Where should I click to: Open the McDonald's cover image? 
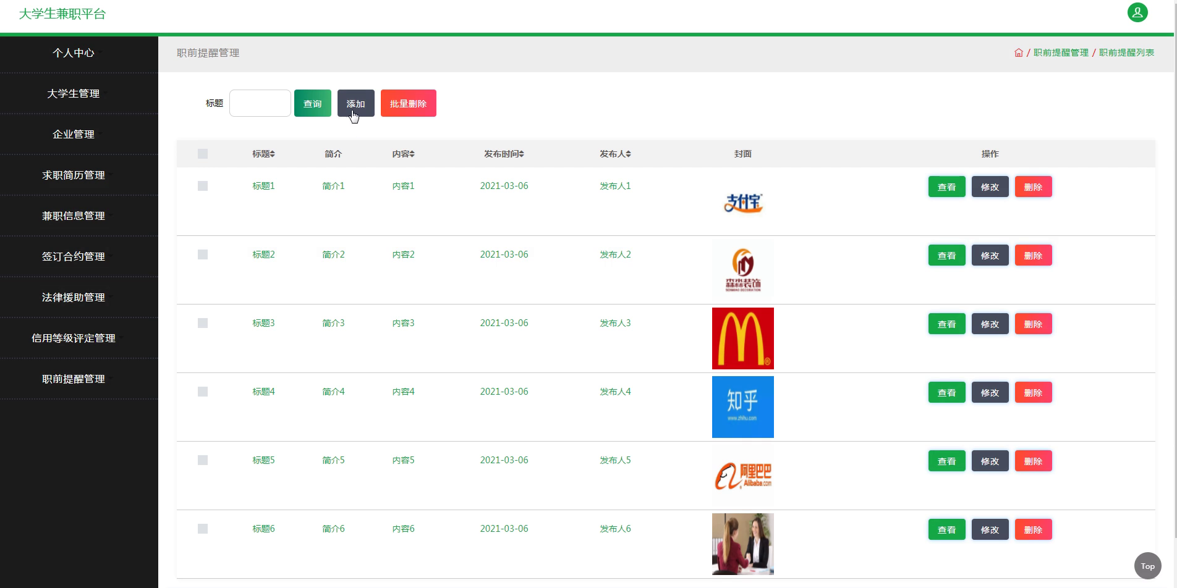[743, 338]
